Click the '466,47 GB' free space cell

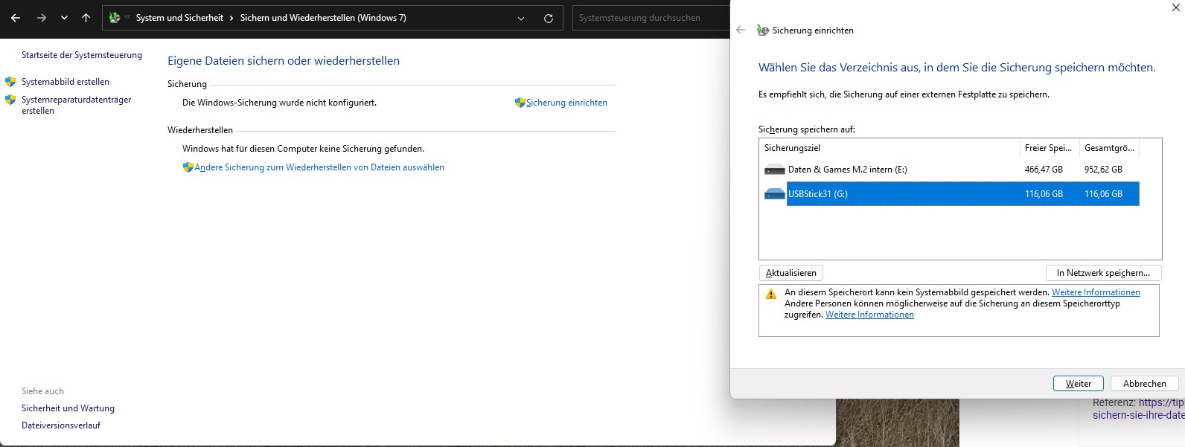click(x=1044, y=170)
